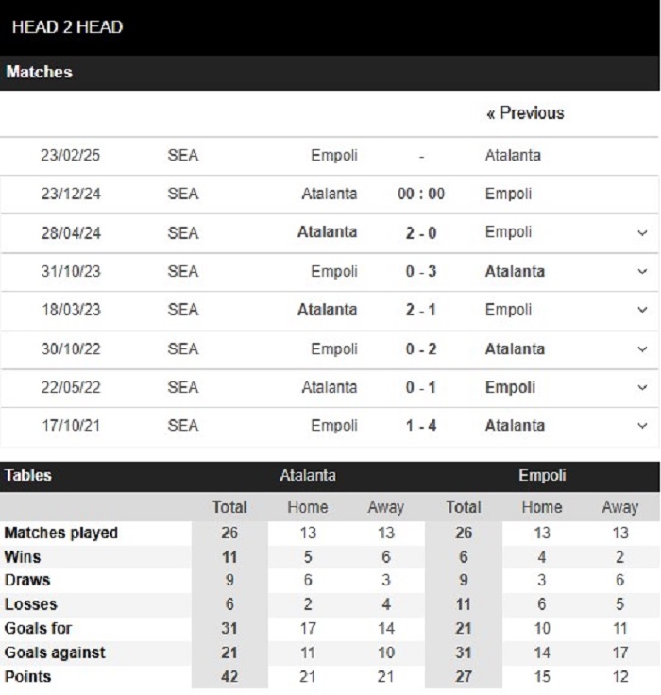
Task: Click the Points row label in Tables
Action: coord(27,676)
